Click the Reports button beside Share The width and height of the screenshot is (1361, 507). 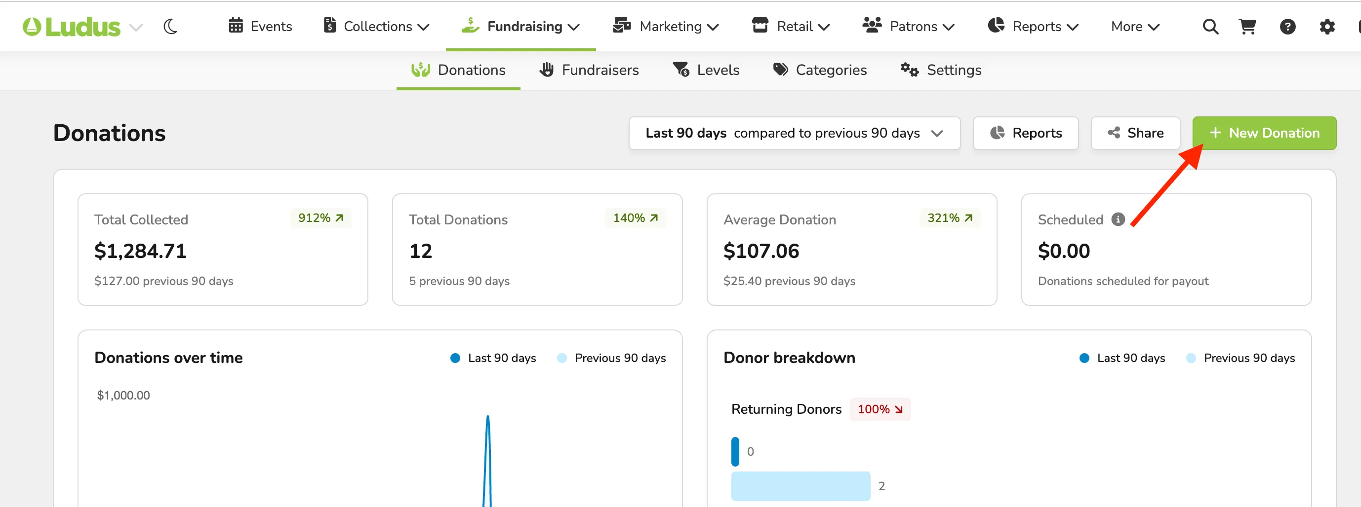(1026, 133)
